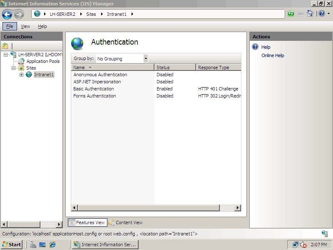This screenshot has height=250, width=333.
Task: Select ASP.NET Impersonation row
Action: (156, 82)
